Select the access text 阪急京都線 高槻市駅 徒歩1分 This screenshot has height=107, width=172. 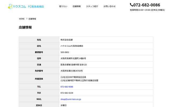(74, 65)
